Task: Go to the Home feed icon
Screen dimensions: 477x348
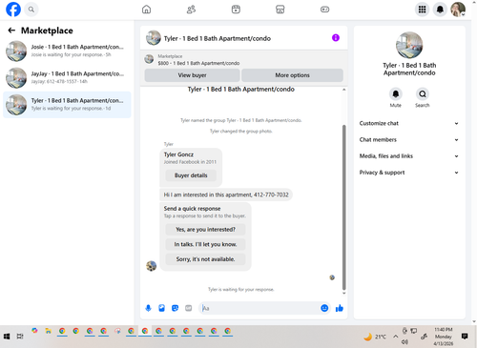Action: tap(146, 10)
